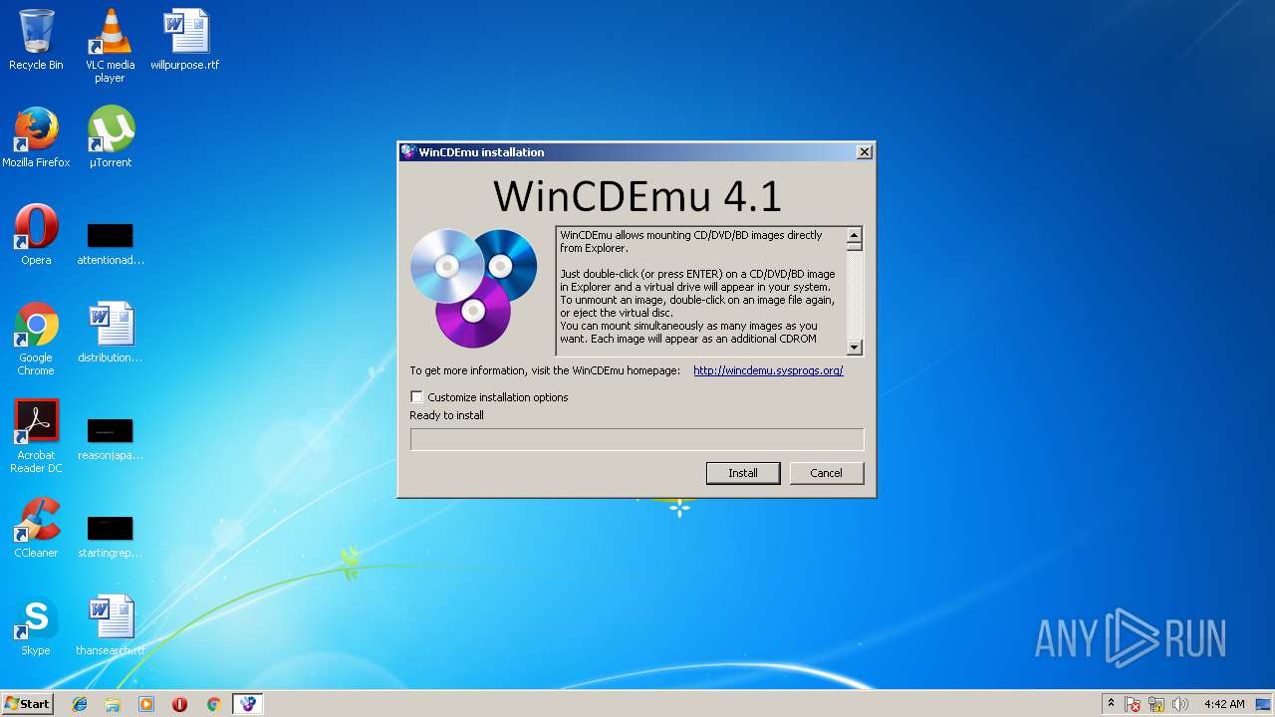Screen dimensions: 1275x717
Task: Open the Recycle Bin desktop icon
Action: (36, 40)
